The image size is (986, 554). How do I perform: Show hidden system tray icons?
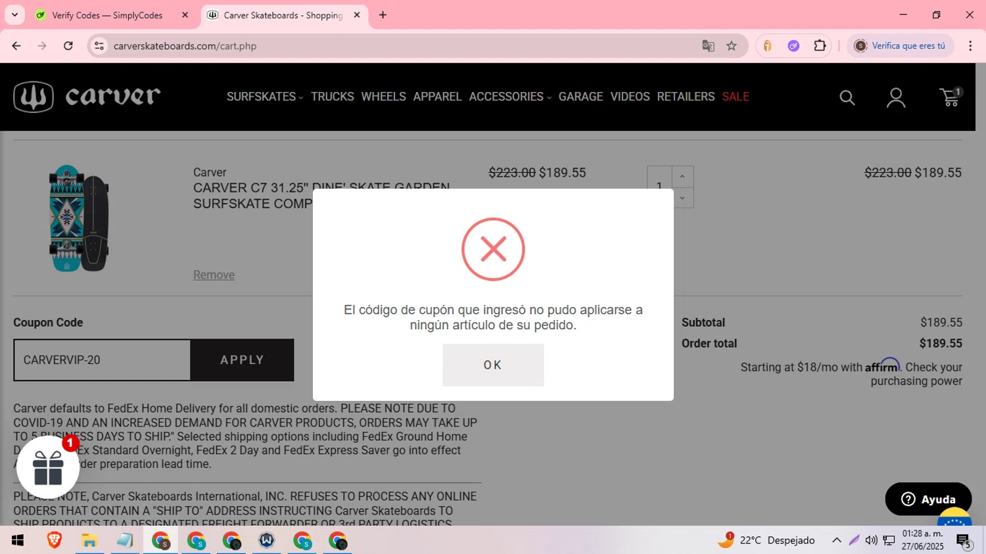(x=836, y=540)
